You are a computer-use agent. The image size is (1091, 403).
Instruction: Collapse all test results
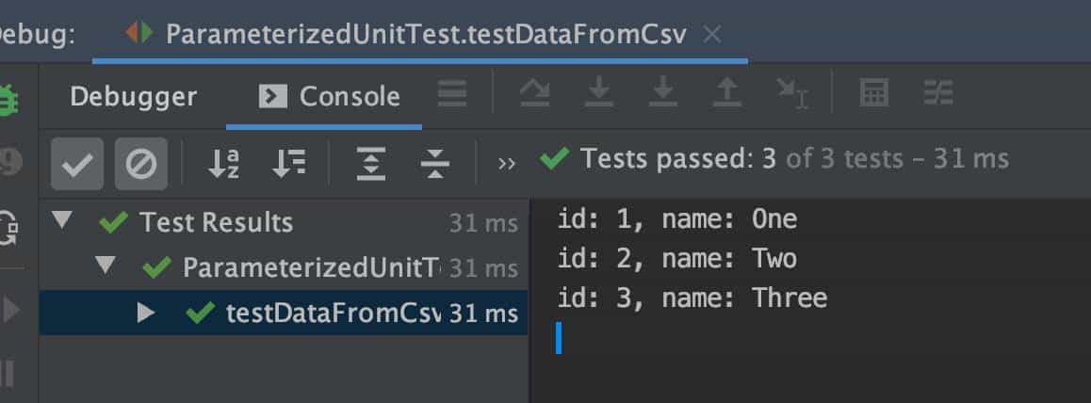tap(434, 164)
